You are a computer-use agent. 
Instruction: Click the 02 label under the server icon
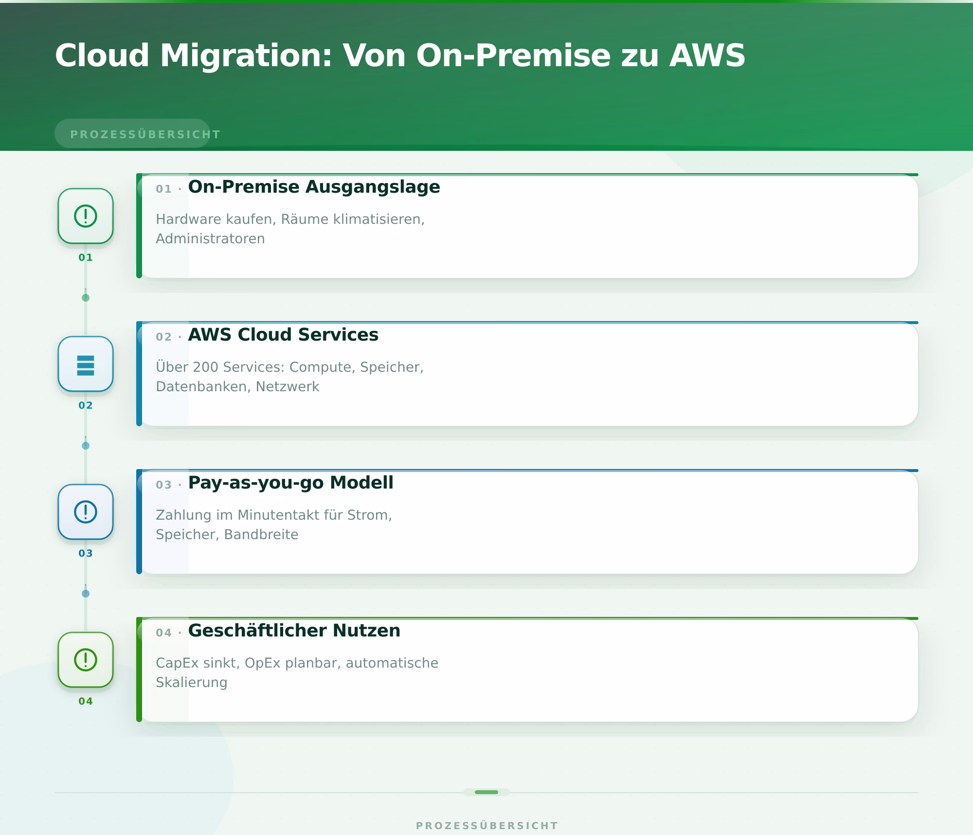[x=86, y=405]
